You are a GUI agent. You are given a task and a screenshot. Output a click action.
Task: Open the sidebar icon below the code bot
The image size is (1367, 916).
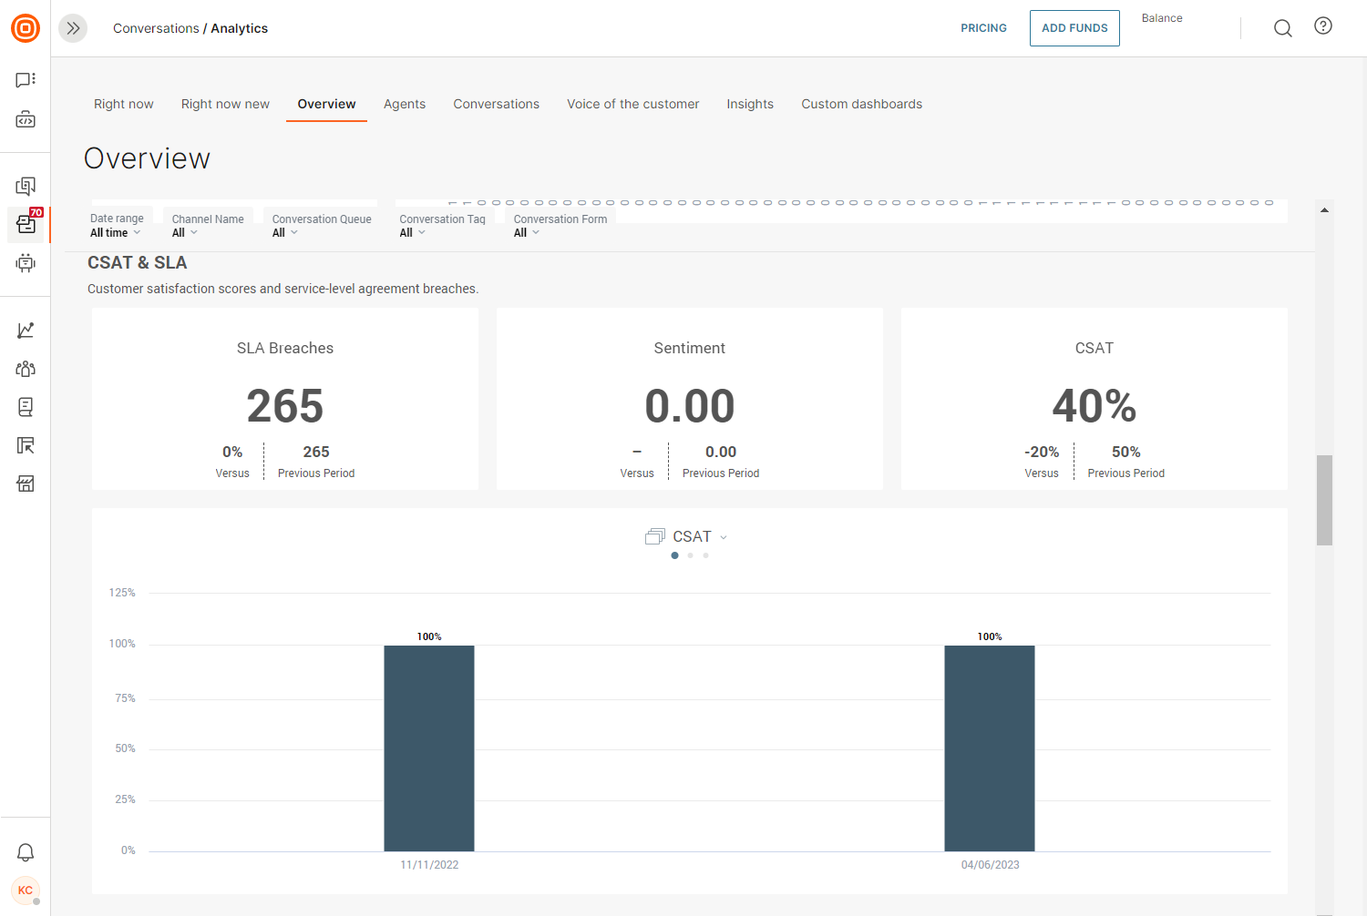coord(26,187)
